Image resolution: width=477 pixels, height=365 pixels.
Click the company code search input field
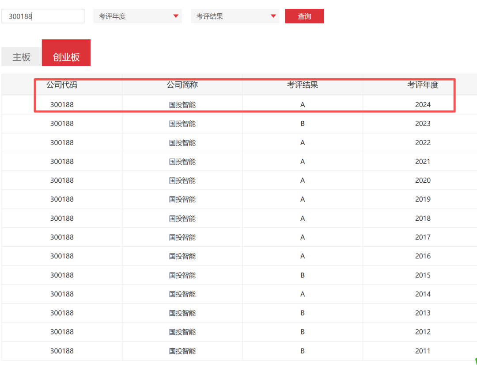point(43,16)
